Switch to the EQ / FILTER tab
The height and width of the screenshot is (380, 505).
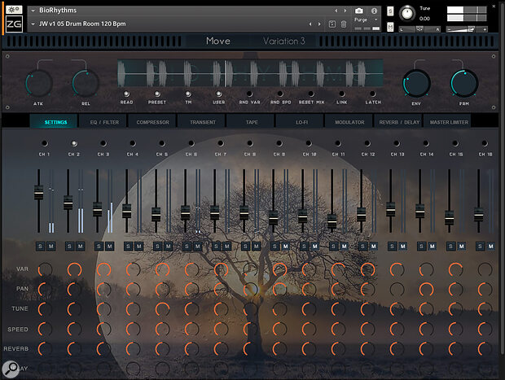[103, 122]
